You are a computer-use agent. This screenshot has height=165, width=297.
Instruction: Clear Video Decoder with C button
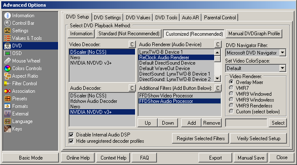[132, 45]
